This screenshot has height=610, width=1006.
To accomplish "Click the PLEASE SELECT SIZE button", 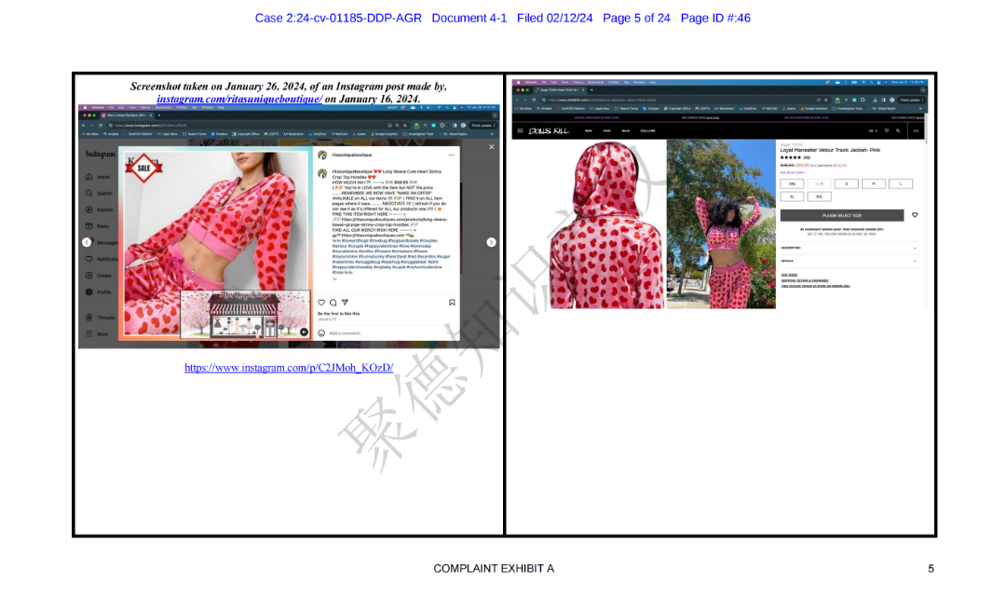I will tap(842, 215).
